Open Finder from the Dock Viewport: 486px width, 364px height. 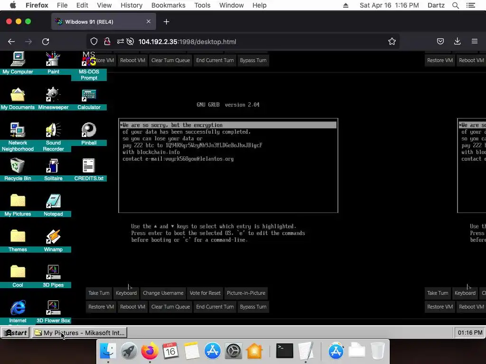click(108, 351)
